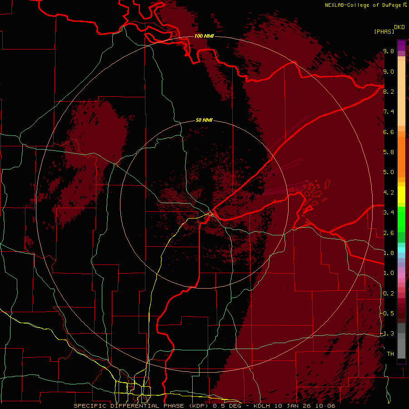Image resolution: width=409 pixels, height=409 pixels.
Task: Click the 5.0 legend value
Action: coord(389,172)
